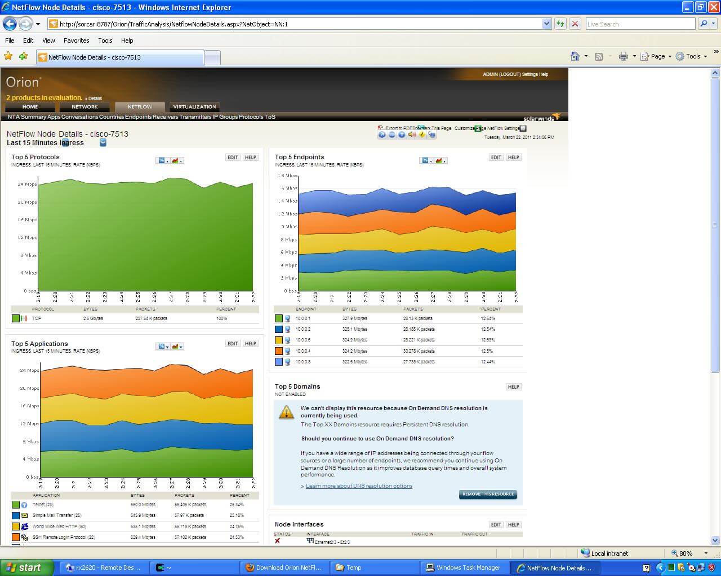Click the Details link beside evaluation notice
Screen dimensions: 721x576
click(x=95, y=98)
